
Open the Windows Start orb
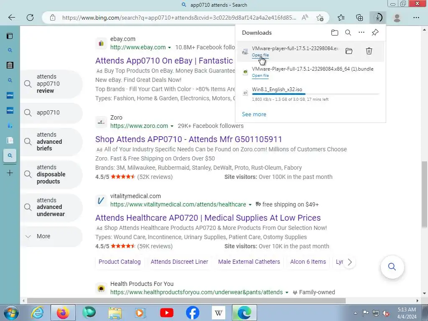(11, 313)
